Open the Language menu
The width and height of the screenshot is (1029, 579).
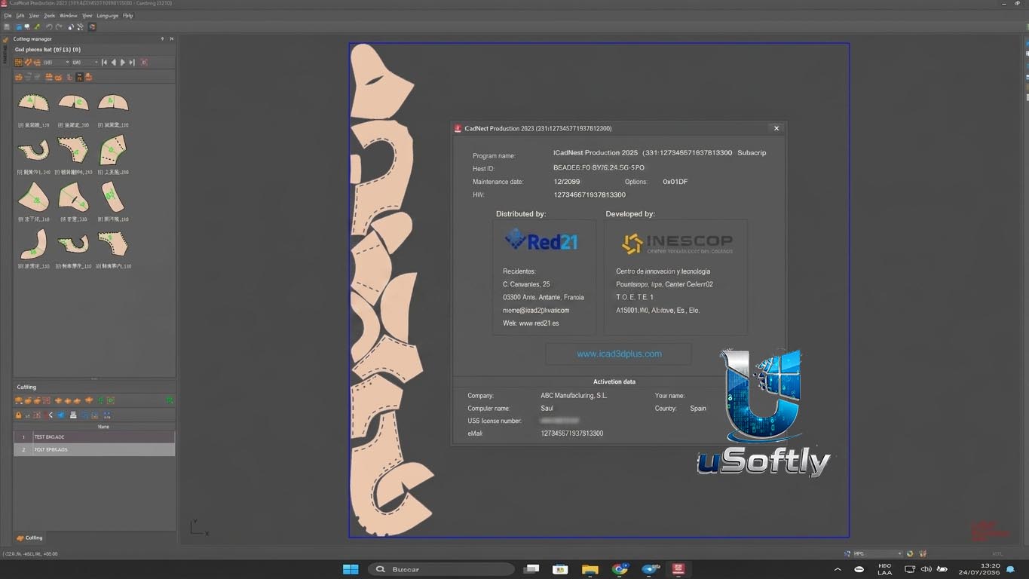(107, 16)
